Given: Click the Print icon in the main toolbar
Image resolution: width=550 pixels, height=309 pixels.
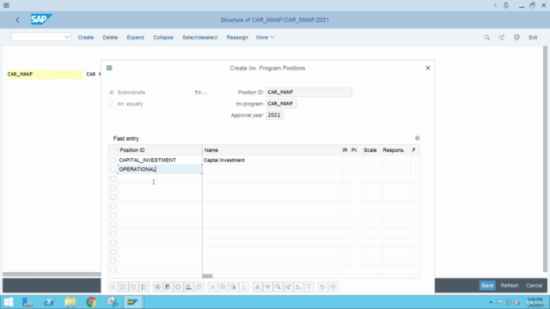Looking at the screenshot, I should tap(516, 37).
